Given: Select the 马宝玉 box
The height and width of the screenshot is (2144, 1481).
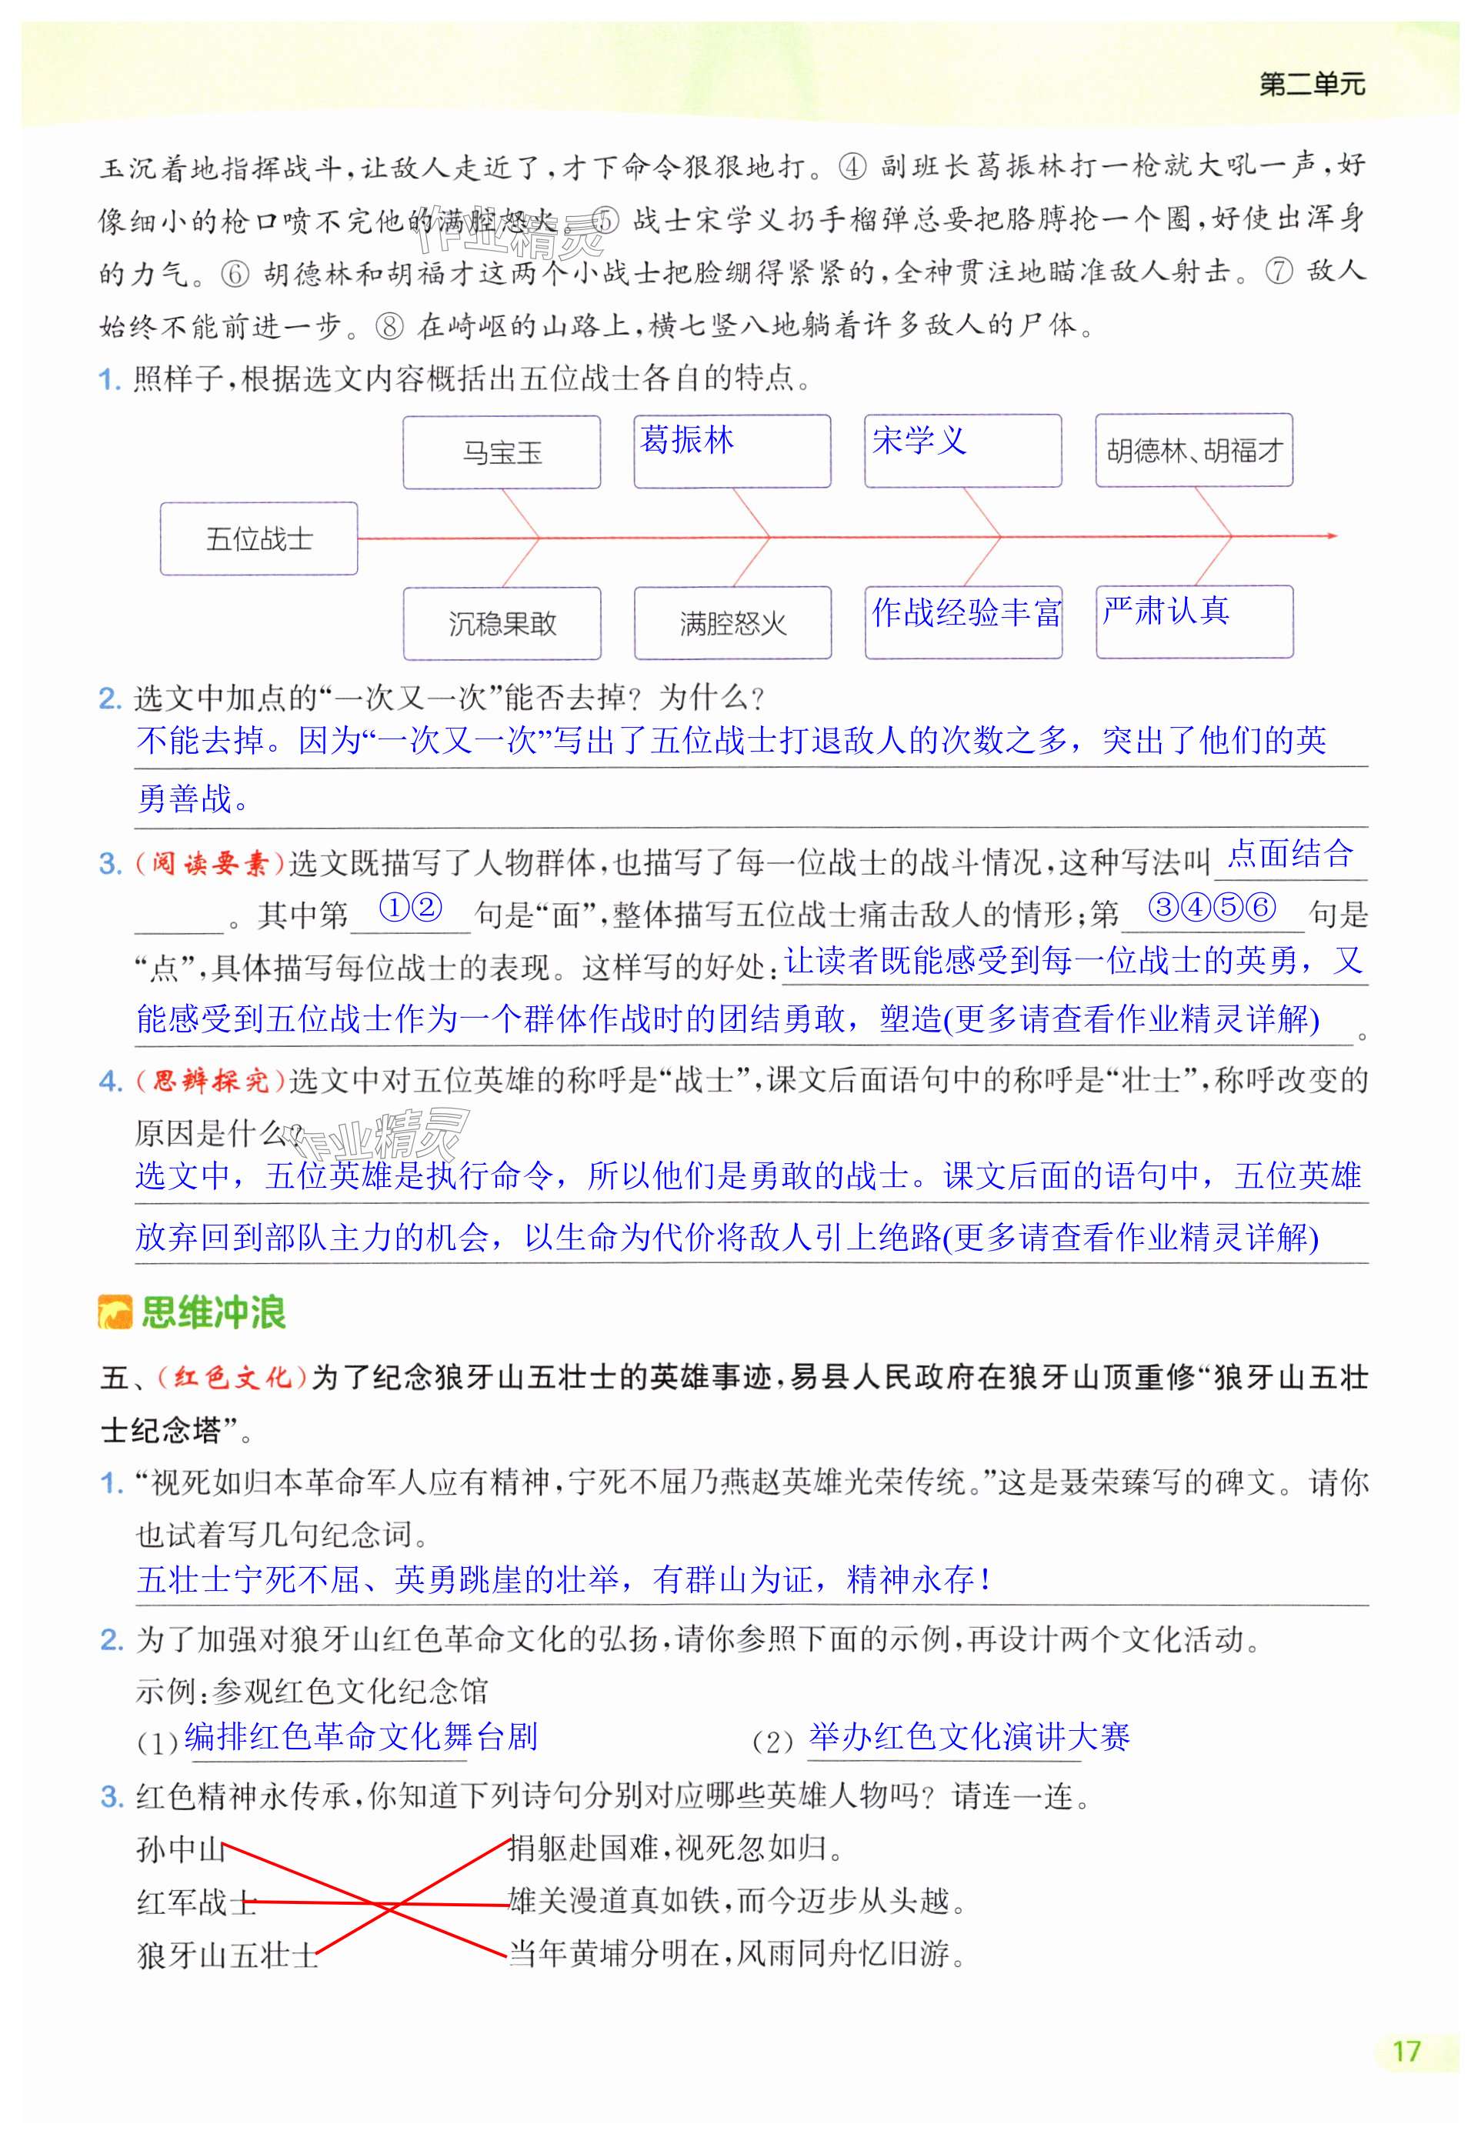Looking at the screenshot, I should pyautogui.click(x=502, y=453).
